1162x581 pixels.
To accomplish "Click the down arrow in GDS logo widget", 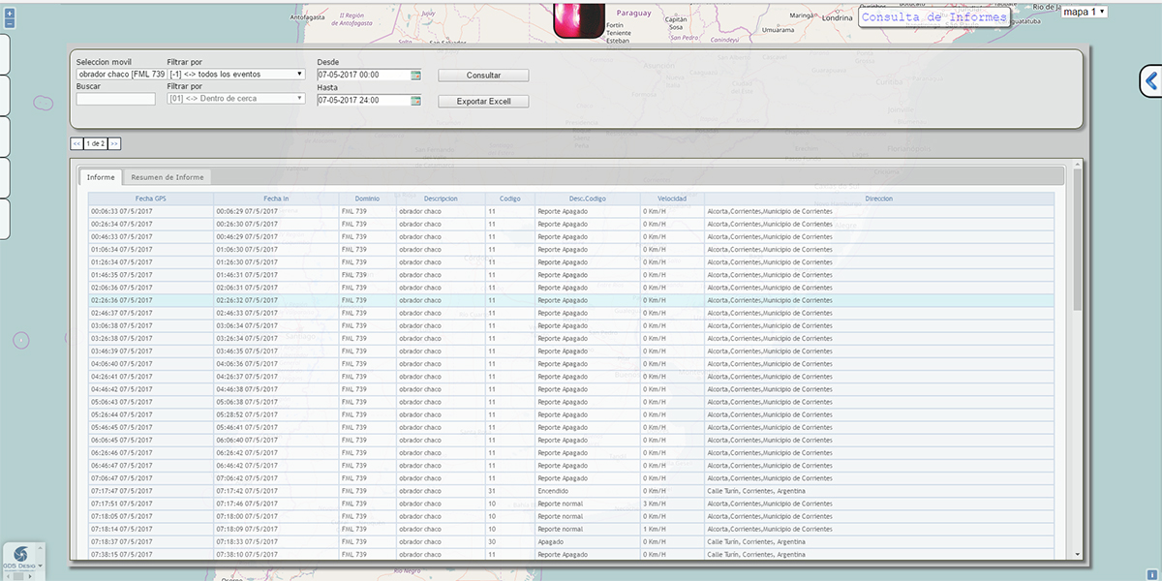I will click(41, 566).
